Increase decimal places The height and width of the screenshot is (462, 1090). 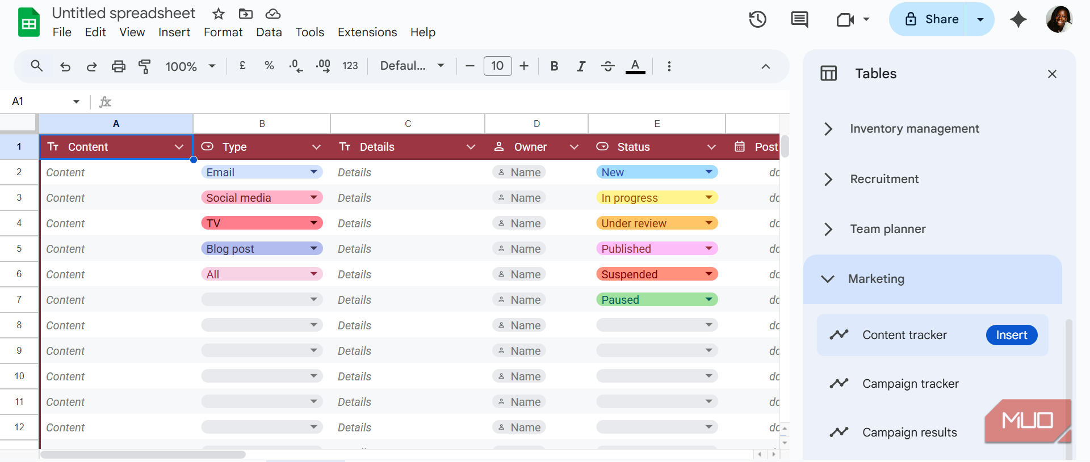click(x=323, y=66)
